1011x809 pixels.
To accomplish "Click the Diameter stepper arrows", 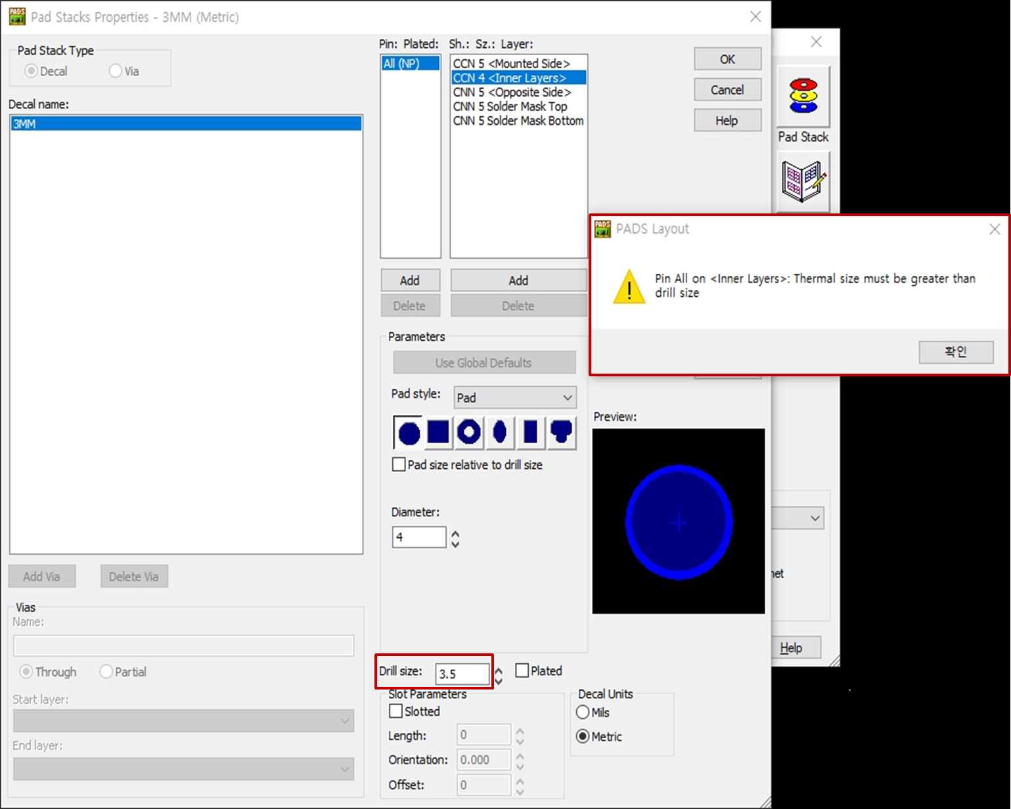I will [455, 538].
